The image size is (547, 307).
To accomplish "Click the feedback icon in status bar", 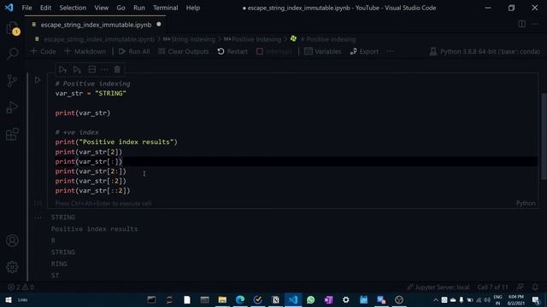I will (521, 287).
